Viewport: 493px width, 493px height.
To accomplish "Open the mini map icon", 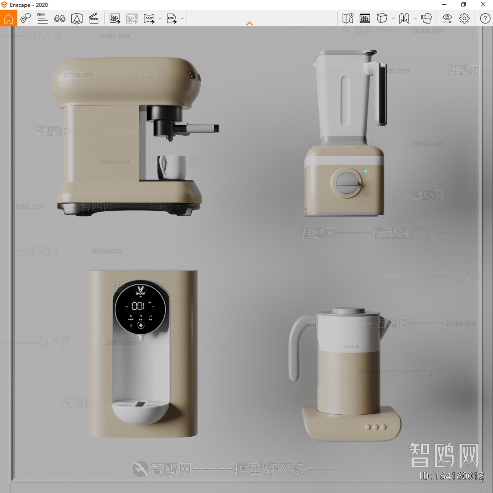I will [x=348, y=18].
